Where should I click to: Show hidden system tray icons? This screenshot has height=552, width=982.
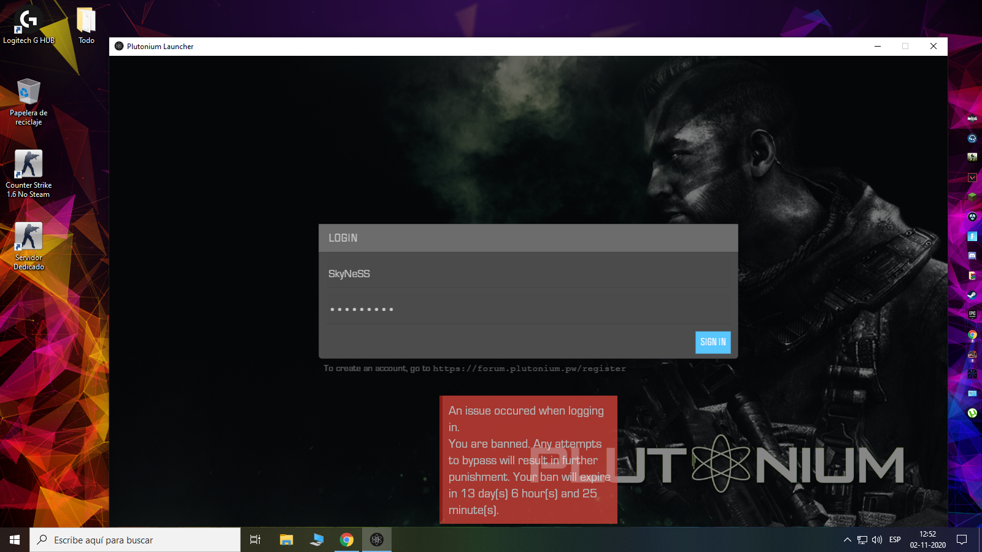coord(847,540)
